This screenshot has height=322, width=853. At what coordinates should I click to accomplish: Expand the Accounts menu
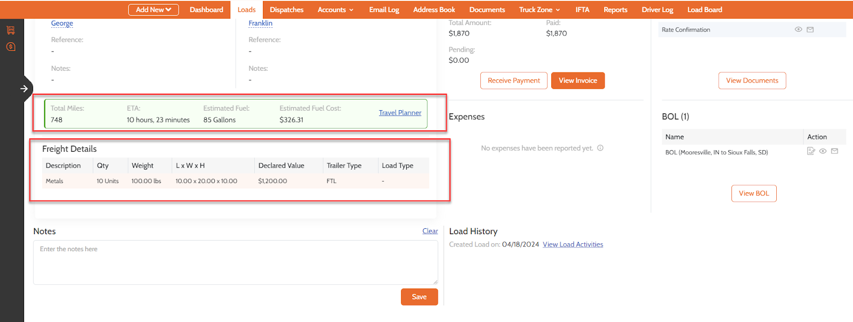point(335,10)
